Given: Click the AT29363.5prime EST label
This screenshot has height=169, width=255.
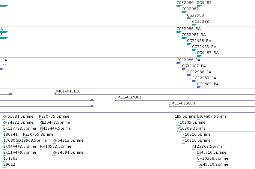Looking at the screenshot, I should click(207, 146).
